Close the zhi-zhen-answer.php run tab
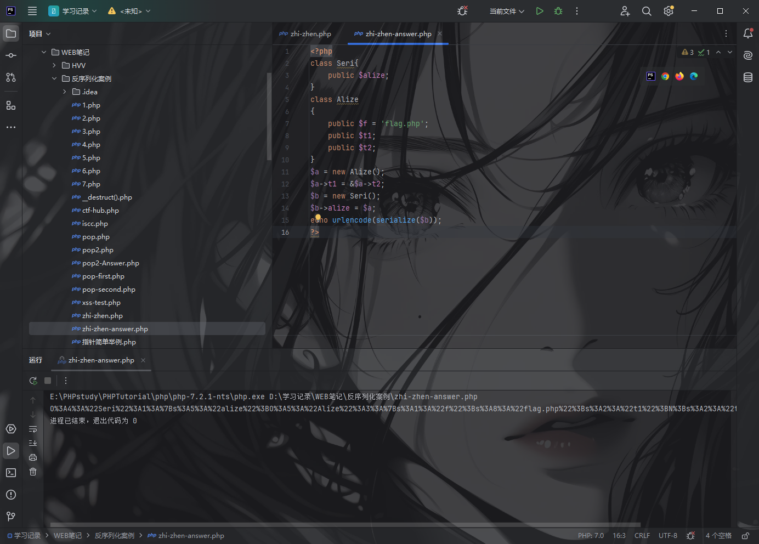 coord(143,360)
